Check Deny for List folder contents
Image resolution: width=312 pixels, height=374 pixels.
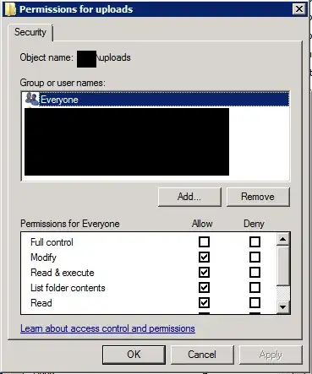255,287
